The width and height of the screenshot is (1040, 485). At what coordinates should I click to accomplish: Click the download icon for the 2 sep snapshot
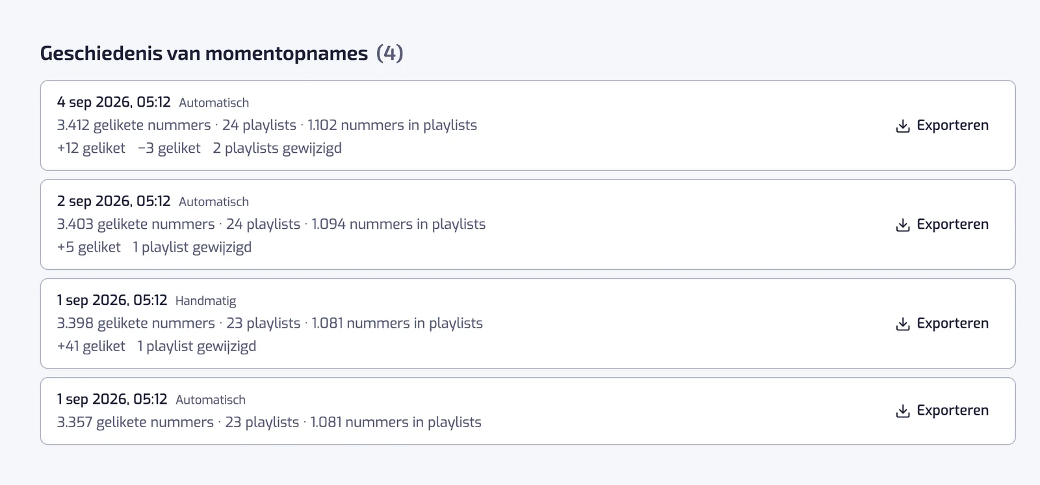tap(902, 225)
